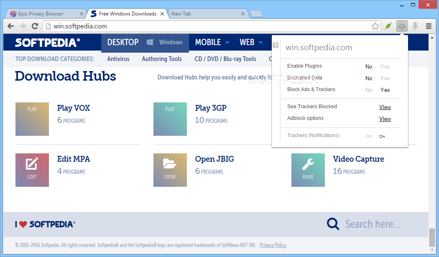The width and height of the screenshot is (439, 257).
Task: View the See Trackers Blocked list
Action: [385, 107]
